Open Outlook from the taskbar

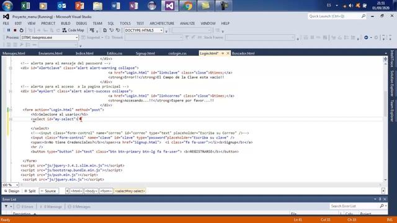(61, 6)
